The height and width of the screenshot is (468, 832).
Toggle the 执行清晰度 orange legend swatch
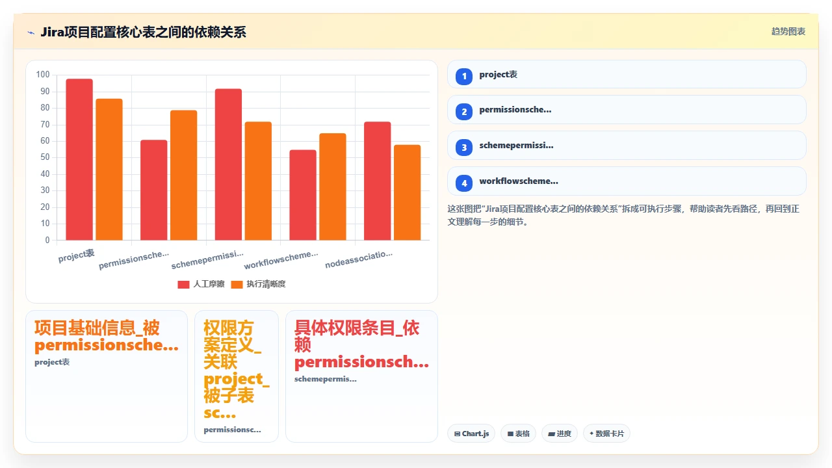(x=237, y=284)
